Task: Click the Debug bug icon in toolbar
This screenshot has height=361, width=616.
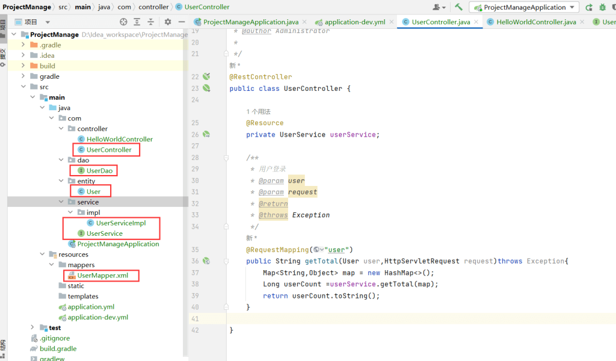Action: (602, 7)
